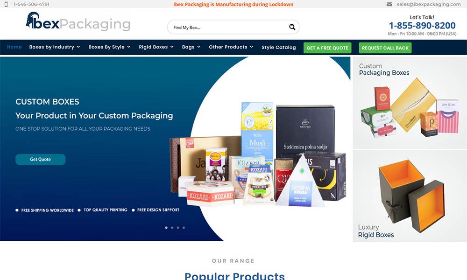Select the first carousel dot
Screen dimensions: 467x280
[166, 228]
